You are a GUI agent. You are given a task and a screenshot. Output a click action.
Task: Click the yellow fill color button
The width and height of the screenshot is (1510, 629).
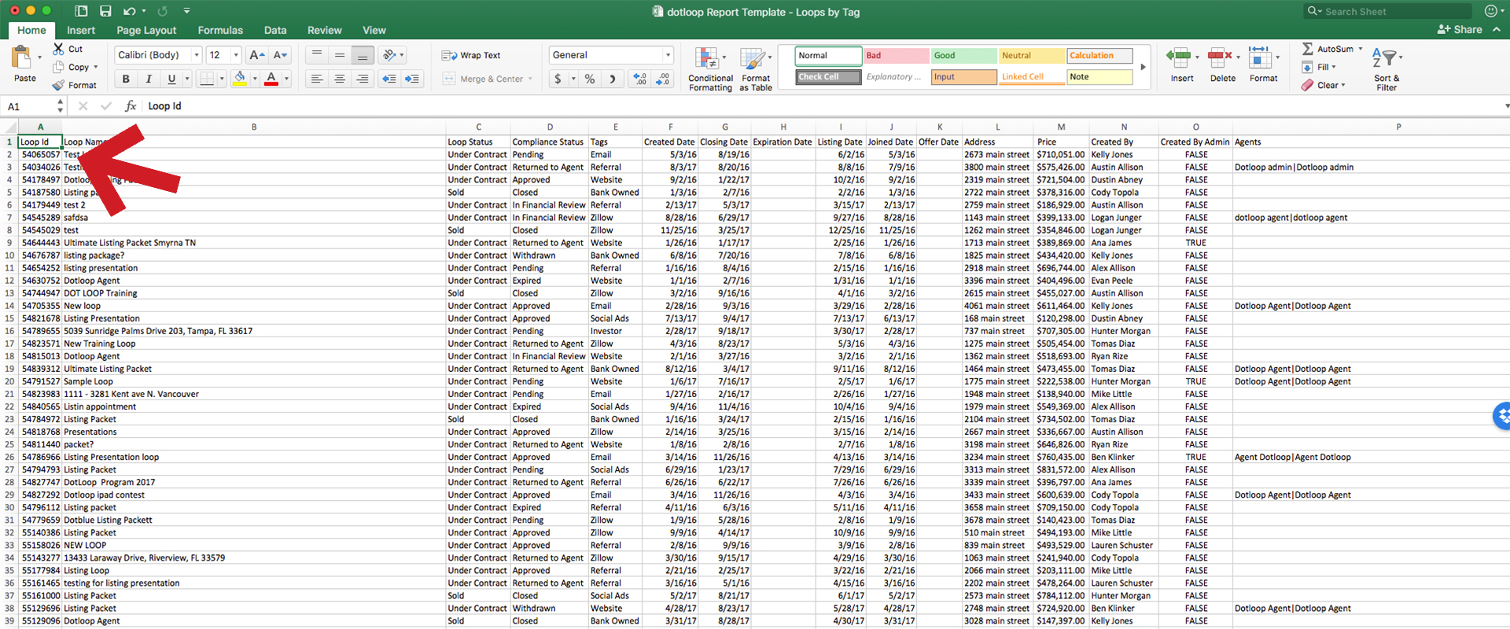[240, 79]
